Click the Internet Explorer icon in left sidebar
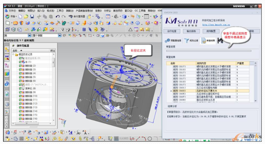Screen dimensions: 265x144 click(x=7, y=84)
